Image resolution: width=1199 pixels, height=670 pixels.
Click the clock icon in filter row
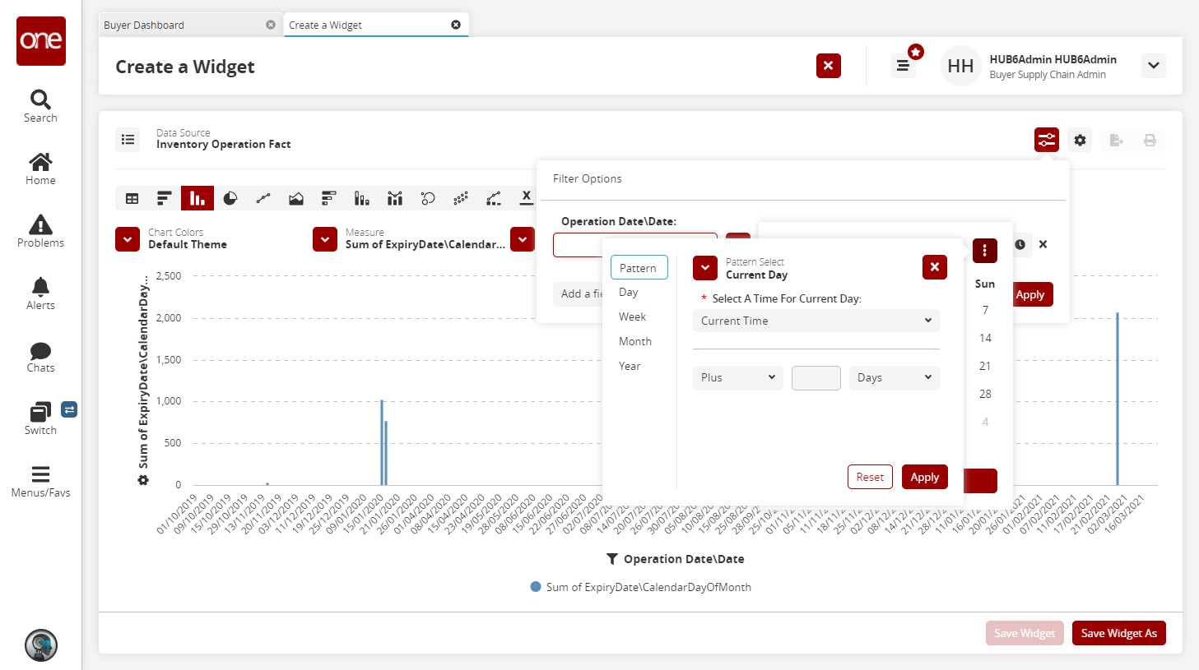click(x=1020, y=244)
